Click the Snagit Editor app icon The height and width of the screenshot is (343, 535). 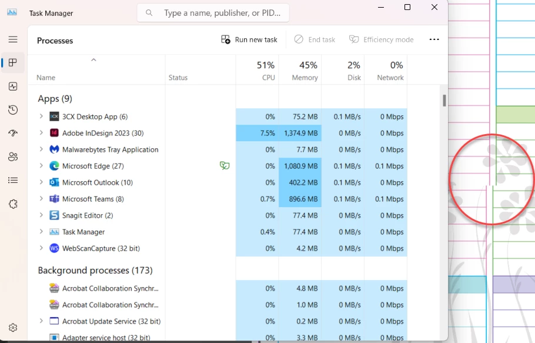(x=54, y=215)
